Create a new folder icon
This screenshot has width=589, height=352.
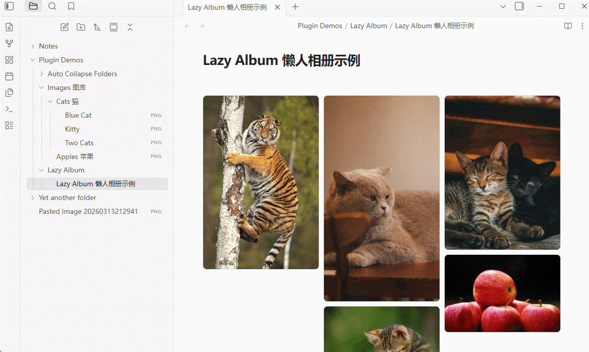point(81,27)
